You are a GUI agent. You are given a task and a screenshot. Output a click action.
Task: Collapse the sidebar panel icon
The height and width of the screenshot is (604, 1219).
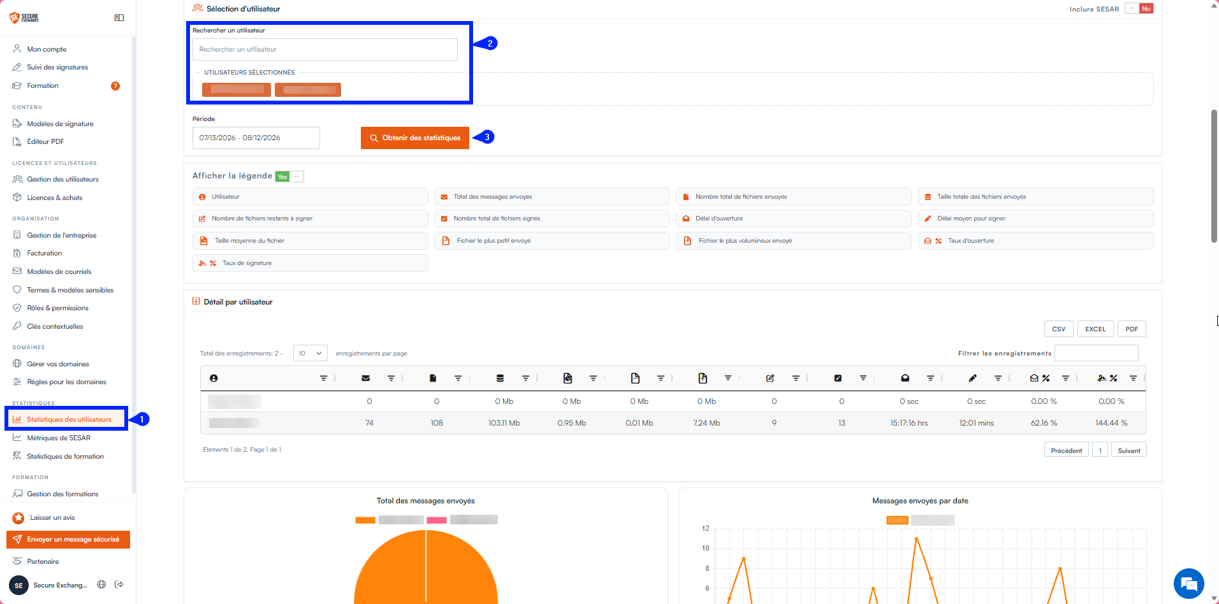click(x=119, y=18)
